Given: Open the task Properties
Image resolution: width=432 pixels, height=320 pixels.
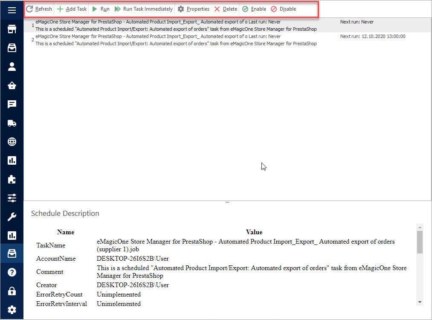Looking at the screenshot, I should [x=194, y=9].
